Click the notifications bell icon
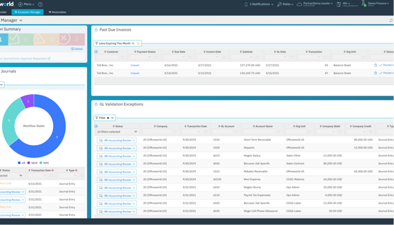 click(x=246, y=4)
